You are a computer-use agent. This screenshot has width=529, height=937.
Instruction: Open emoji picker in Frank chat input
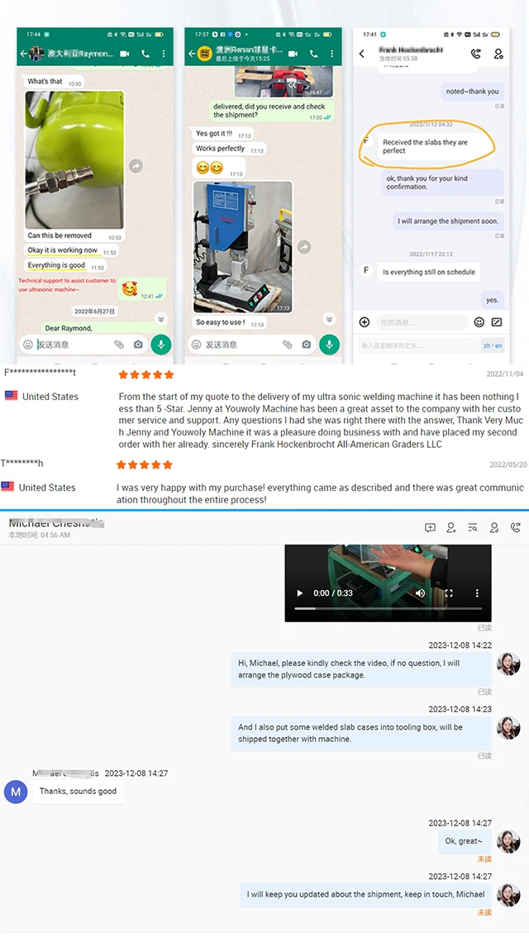pos(479,322)
